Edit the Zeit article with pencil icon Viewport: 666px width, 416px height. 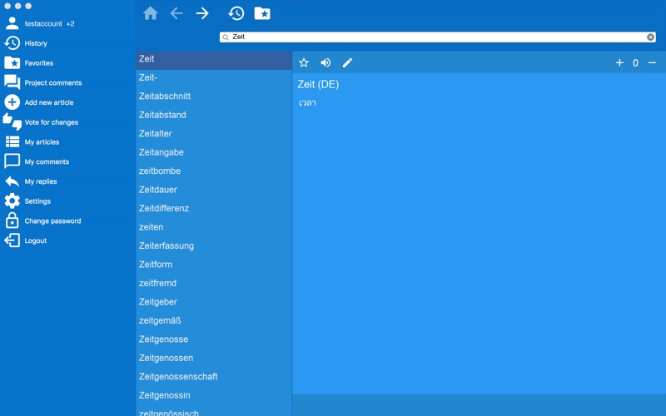[x=347, y=63]
